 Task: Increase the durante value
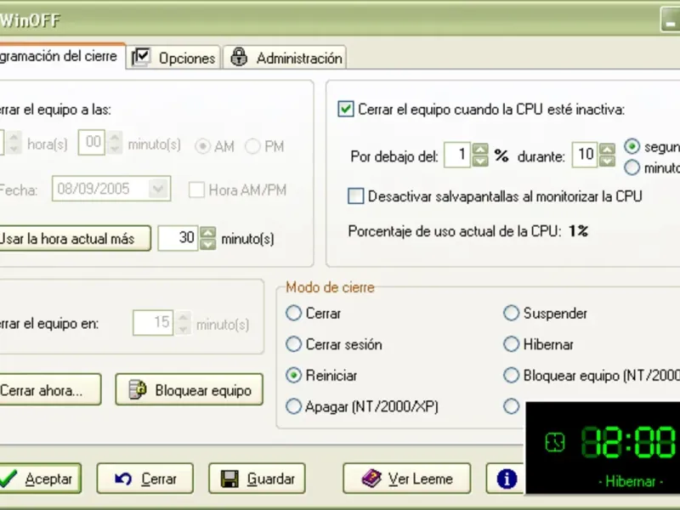pyautogui.click(x=608, y=150)
